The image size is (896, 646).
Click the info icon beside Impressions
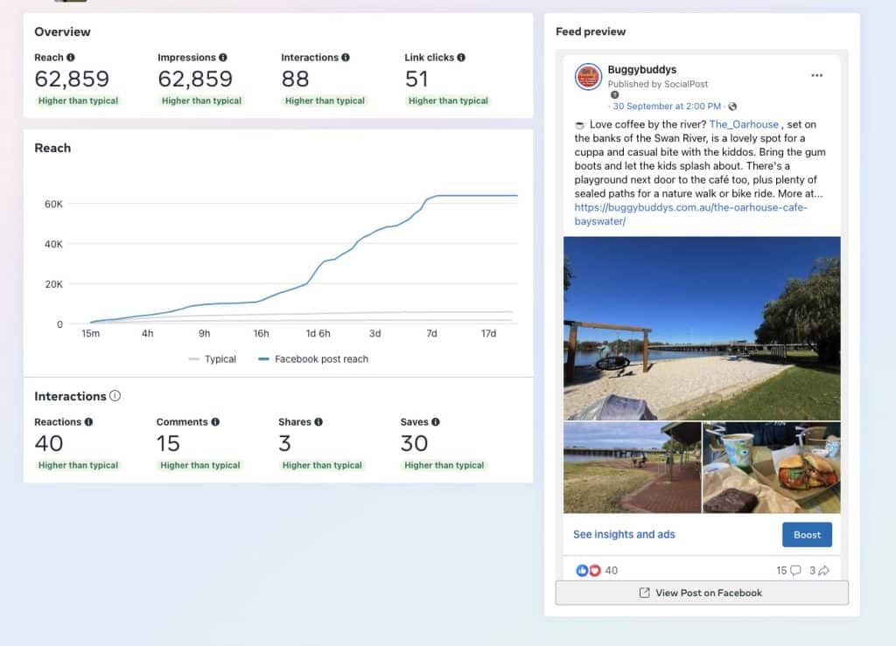[x=223, y=58]
